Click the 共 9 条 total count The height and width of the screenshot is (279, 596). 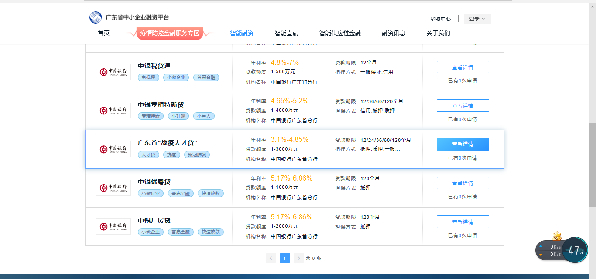click(x=313, y=259)
